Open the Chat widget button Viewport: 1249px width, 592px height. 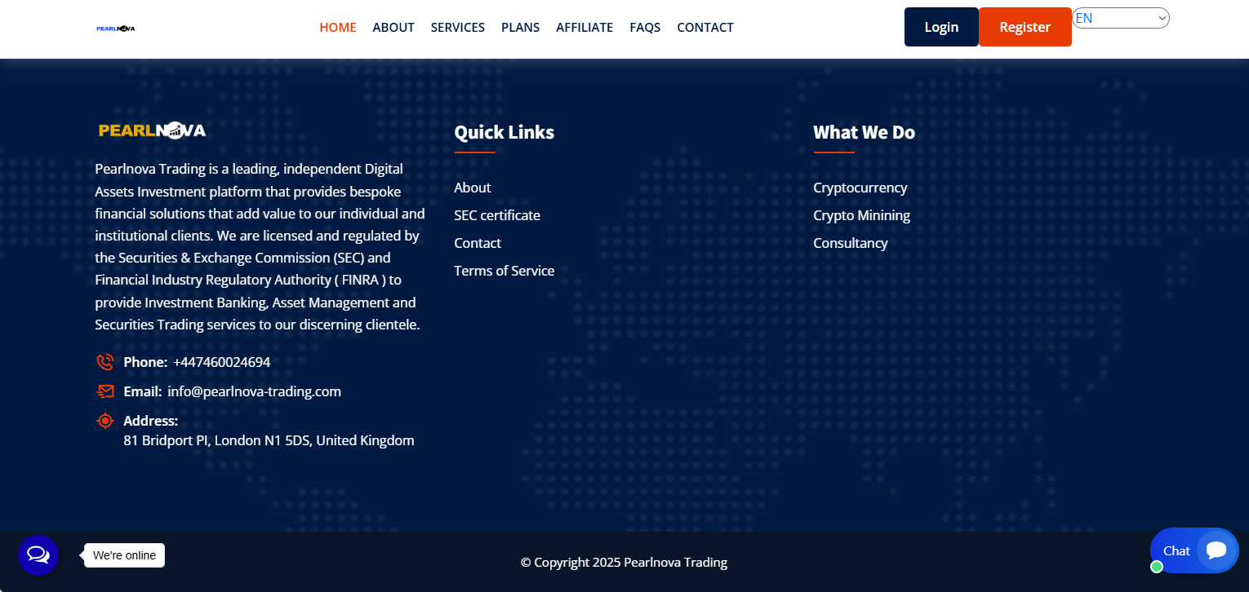[1194, 550]
